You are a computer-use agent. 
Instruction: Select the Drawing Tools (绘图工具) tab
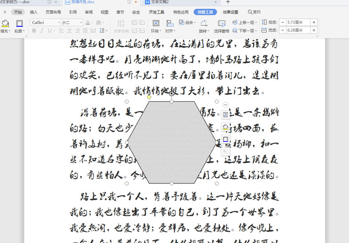pyautogui.click(x=205, y=12)
